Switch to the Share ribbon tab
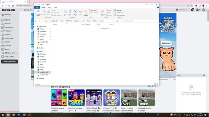Image resolution: width=209 pixels, height=117 pixels. click(x=49, y=7)
